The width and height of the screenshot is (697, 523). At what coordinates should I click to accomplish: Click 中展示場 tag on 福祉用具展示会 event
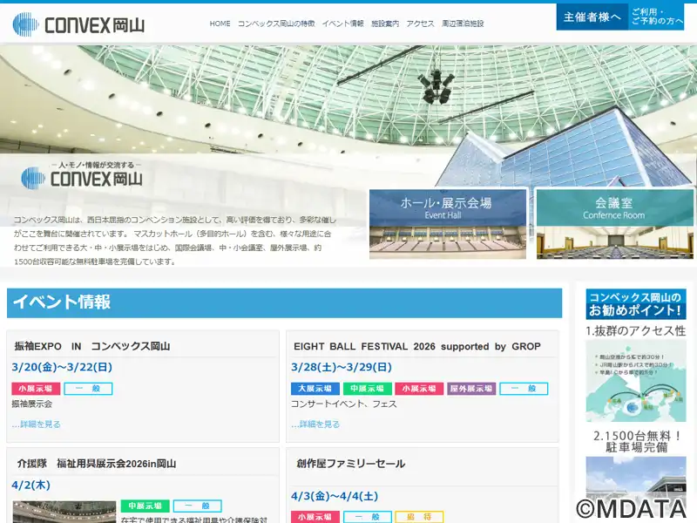(145, 506)
